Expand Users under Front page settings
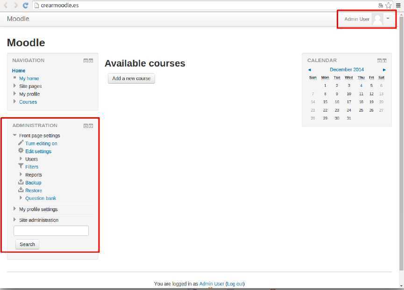 click(21, 159)
